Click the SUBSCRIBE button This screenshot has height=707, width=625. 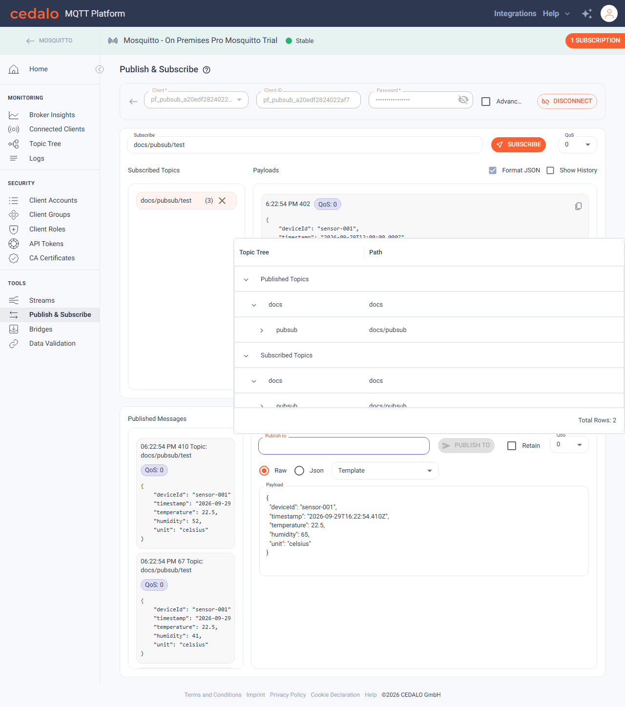click(x=519, y=145)
